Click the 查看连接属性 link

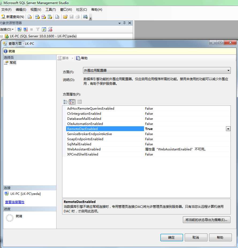coord(15,202)
